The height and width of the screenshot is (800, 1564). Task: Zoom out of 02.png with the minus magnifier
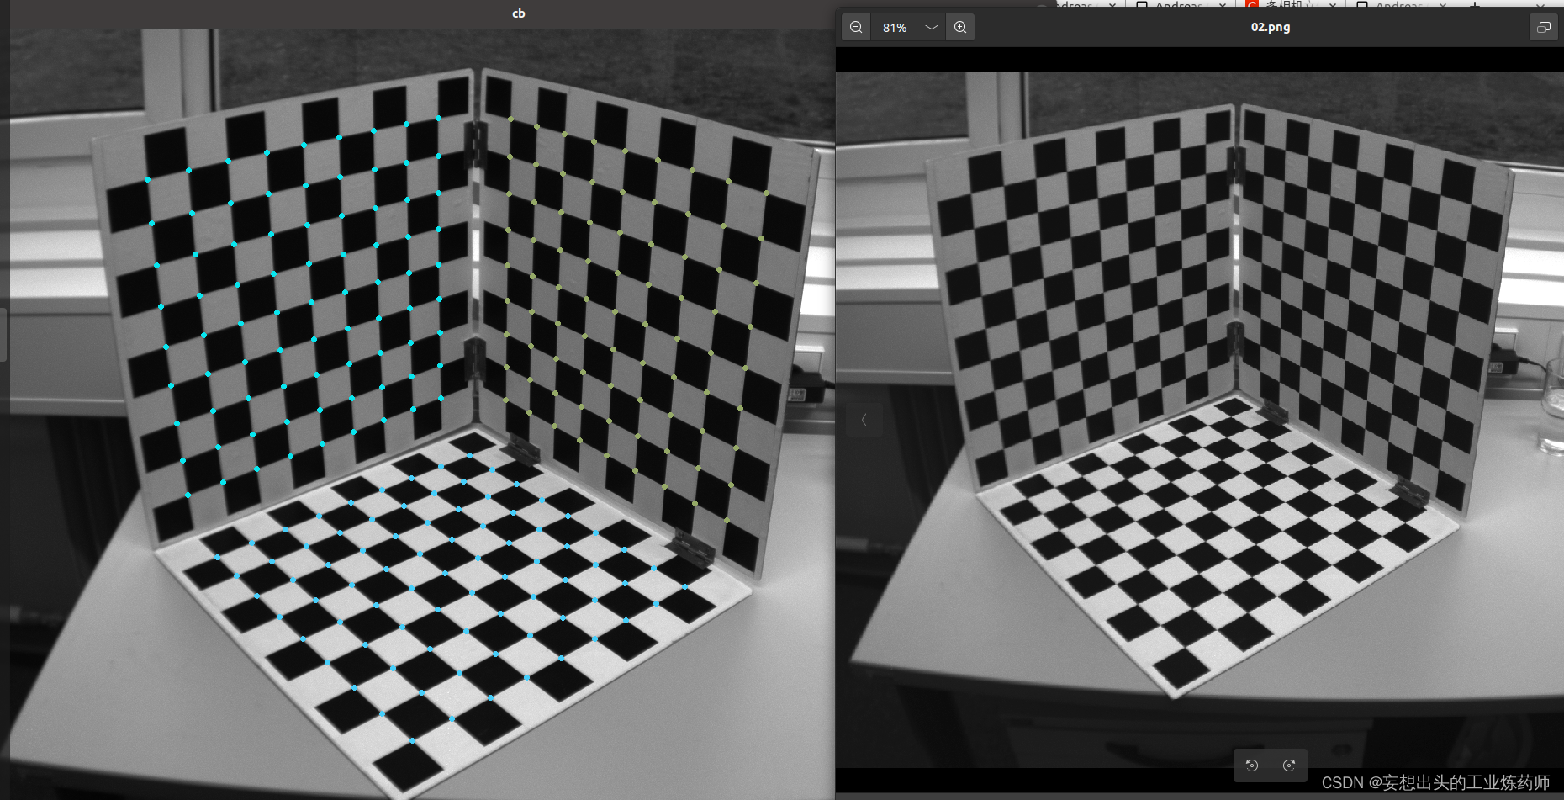click(856, 27)
